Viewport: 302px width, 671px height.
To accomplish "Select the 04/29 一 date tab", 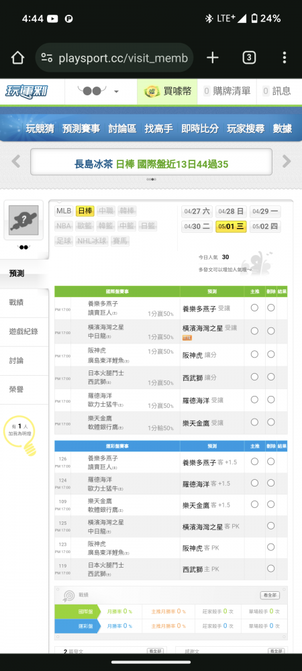I will (x=265, y=211).
